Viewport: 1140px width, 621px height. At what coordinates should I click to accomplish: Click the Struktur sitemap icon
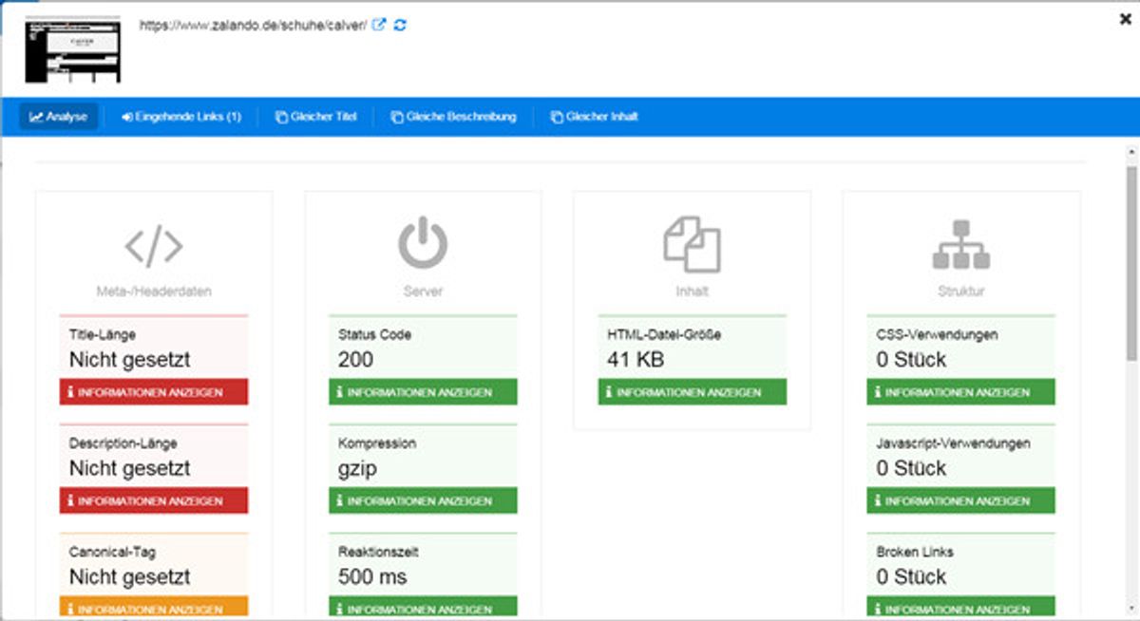(961, 245)
